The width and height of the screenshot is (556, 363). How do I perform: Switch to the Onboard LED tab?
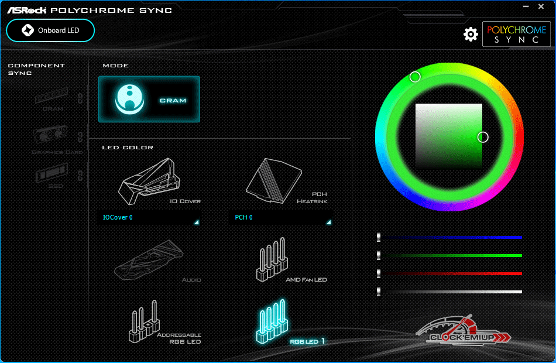click(x=50, y=30)
